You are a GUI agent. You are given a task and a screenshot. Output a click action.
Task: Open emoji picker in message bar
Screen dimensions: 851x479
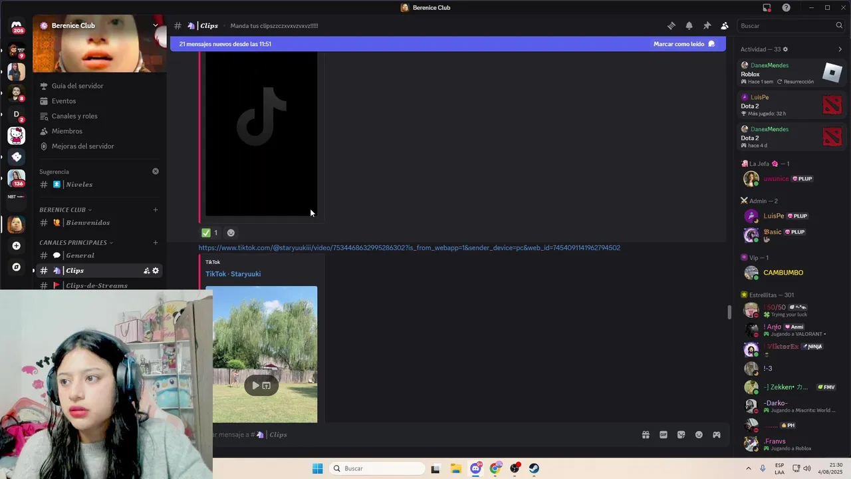(x=699, y=434)
